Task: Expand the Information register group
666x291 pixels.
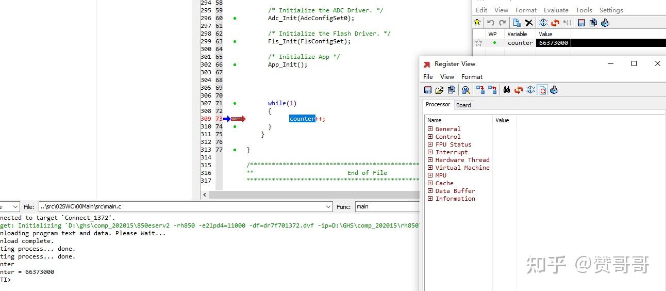Action: 430,199
